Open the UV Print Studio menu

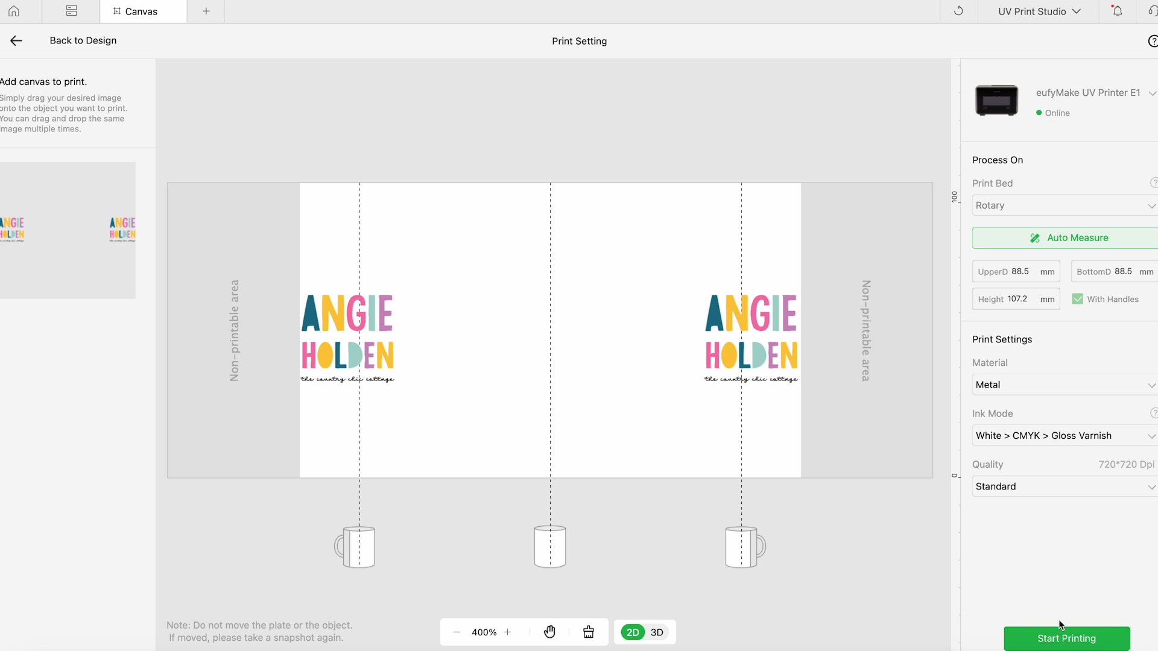1039,11
